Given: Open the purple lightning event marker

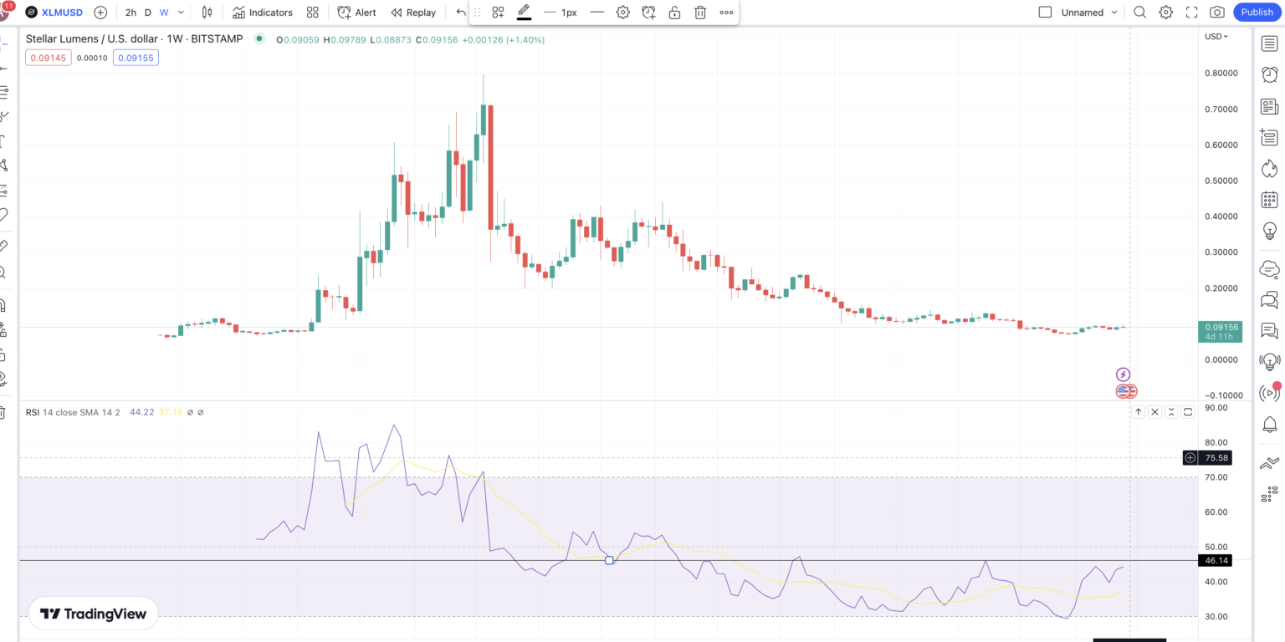Looking at the screenshot, I should [x=1124, y=374].
